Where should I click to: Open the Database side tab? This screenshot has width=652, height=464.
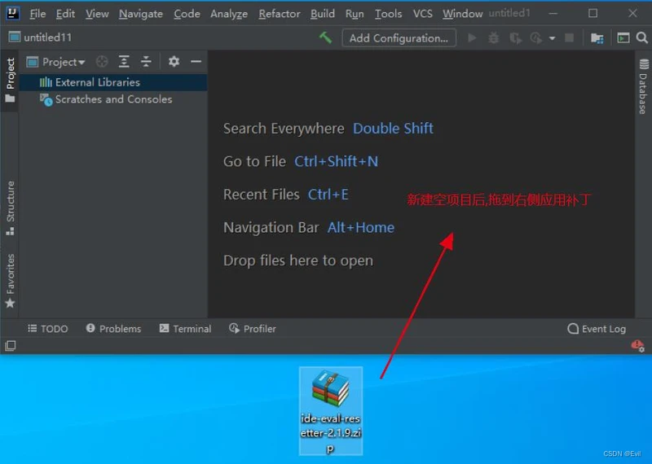(x=643, y=87)
